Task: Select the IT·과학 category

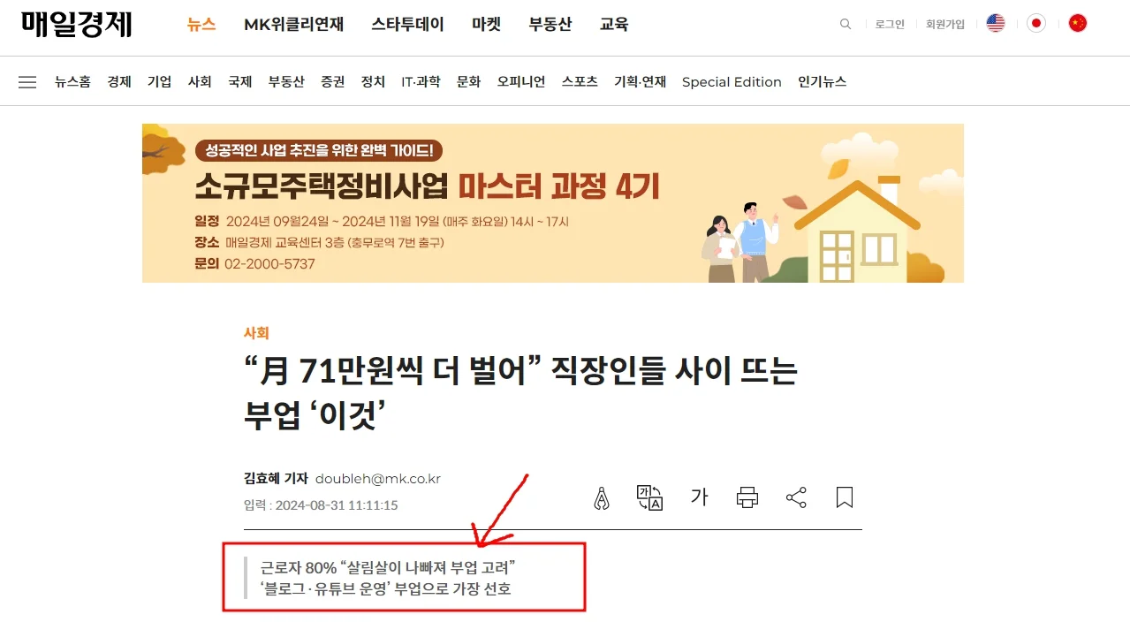Action: pos(421,80)
